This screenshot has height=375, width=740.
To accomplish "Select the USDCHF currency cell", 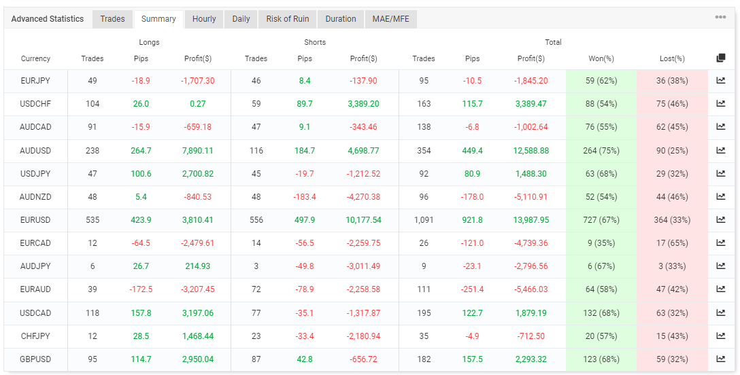I will 35,104.
